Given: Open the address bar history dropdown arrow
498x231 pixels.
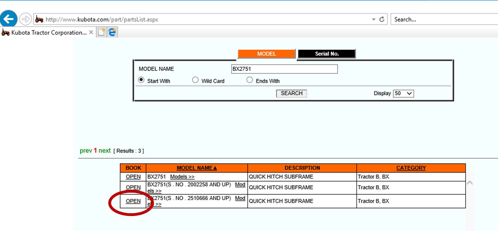Looking at the screenshot, I should coord(373,19).
